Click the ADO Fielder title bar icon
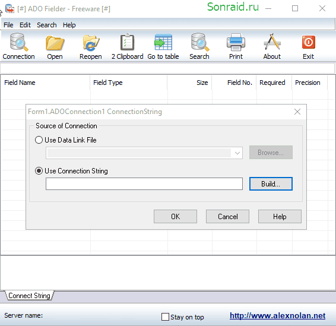The image size is (336, 326). pyautogui.click(x=9, y=8)
